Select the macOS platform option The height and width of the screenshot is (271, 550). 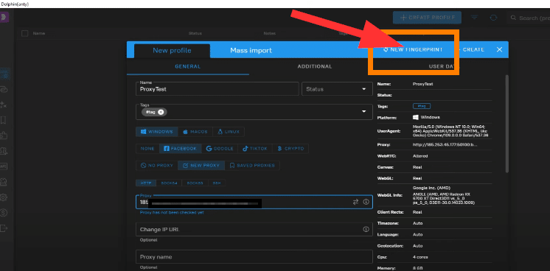pos(195,132)
